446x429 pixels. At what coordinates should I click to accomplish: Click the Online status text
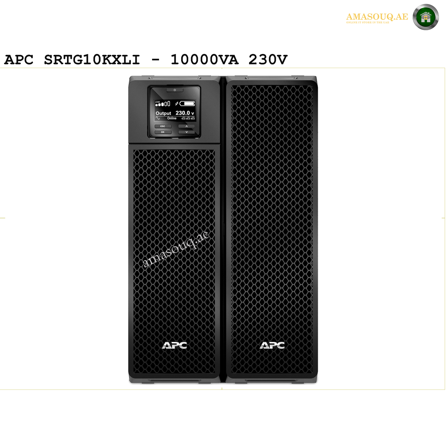coord(172,118)
